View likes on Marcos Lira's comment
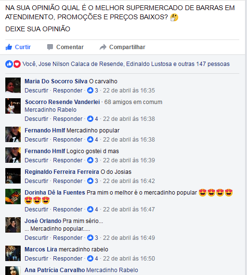247x275 pixels. click(93, 258)
